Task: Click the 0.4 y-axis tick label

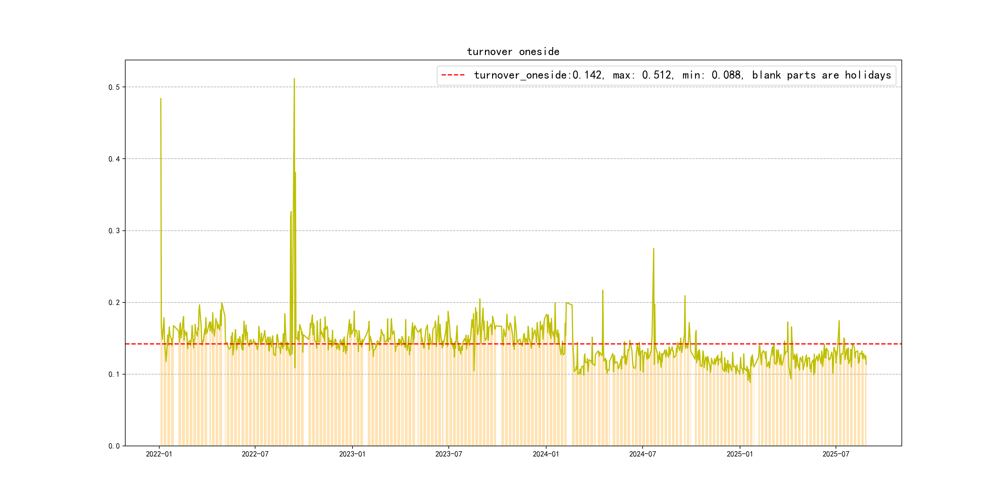Action: [114, 159]
